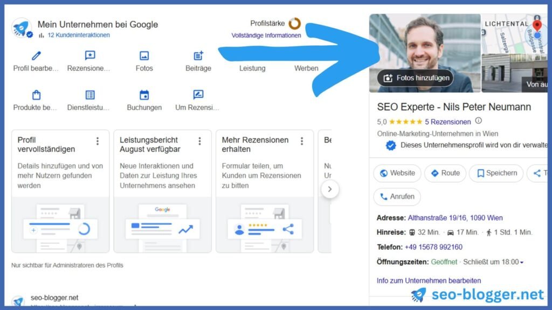Open Produkte bearbeiten shopping bag icon
Image resolution: width=552 pixels, height=310 pixels.
36,95
